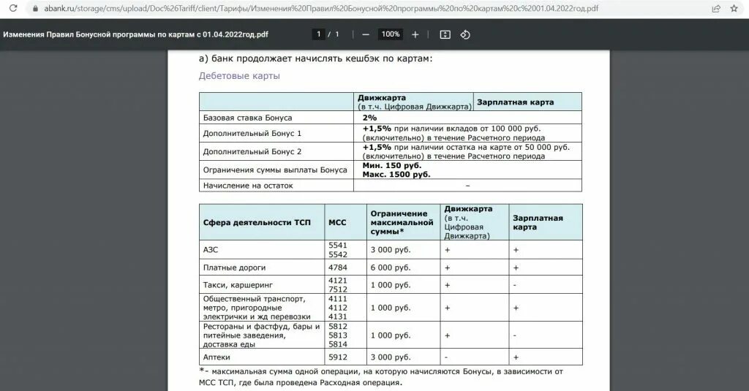This screenshot has height=391, width=749.
Task: Click the footnote about максимальная сумма одной операции
Action: pos(380,376)
